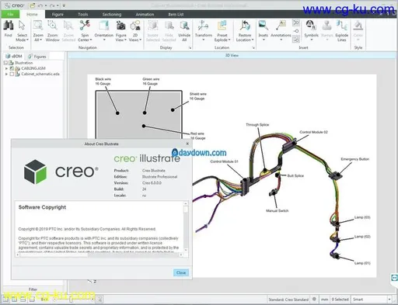Switch to the Item List ribbon tab
Screen dimensions: 398x305
[x=176, y=15]
